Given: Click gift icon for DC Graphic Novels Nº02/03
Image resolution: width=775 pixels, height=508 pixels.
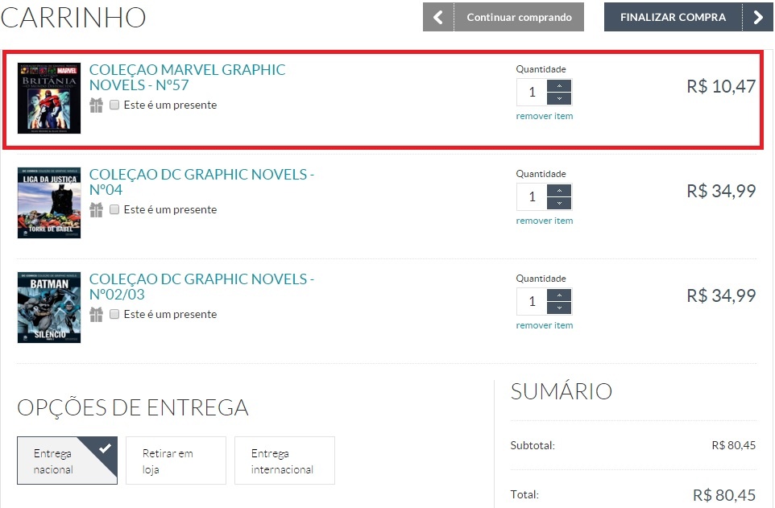Looking at the screenshot, I should (x=97, y=315).
